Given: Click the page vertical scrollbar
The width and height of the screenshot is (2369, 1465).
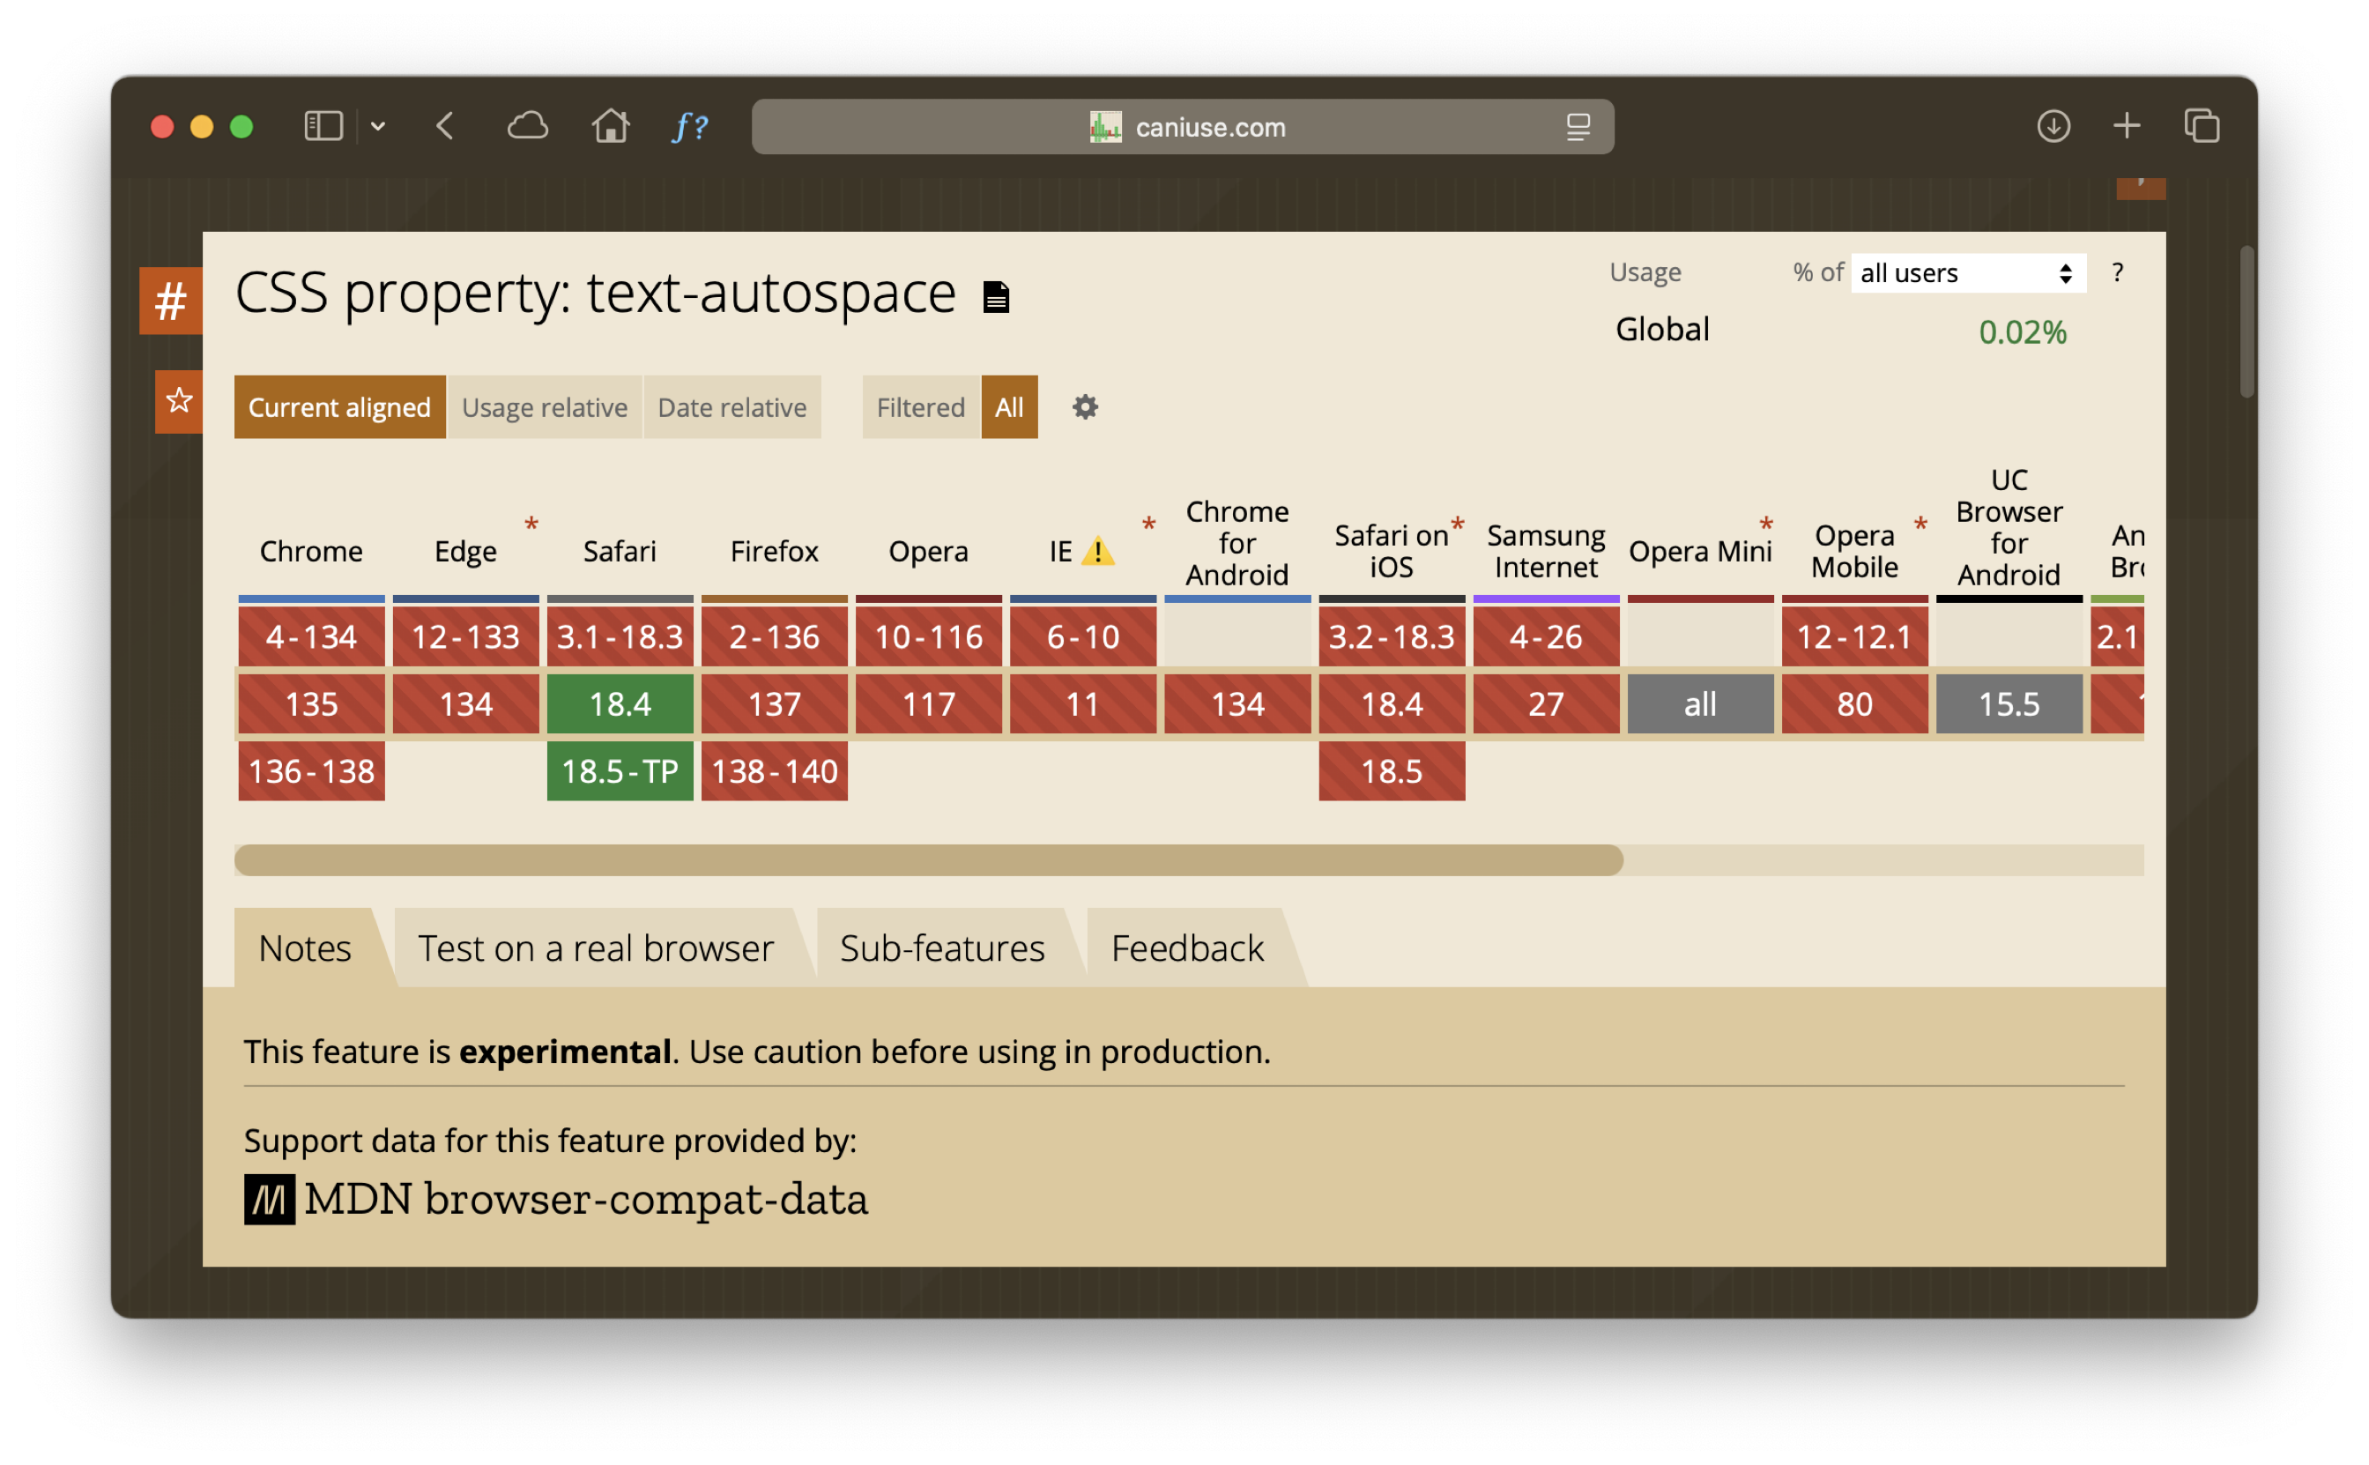Looking at the screenshot, I should pos(2247,322).
